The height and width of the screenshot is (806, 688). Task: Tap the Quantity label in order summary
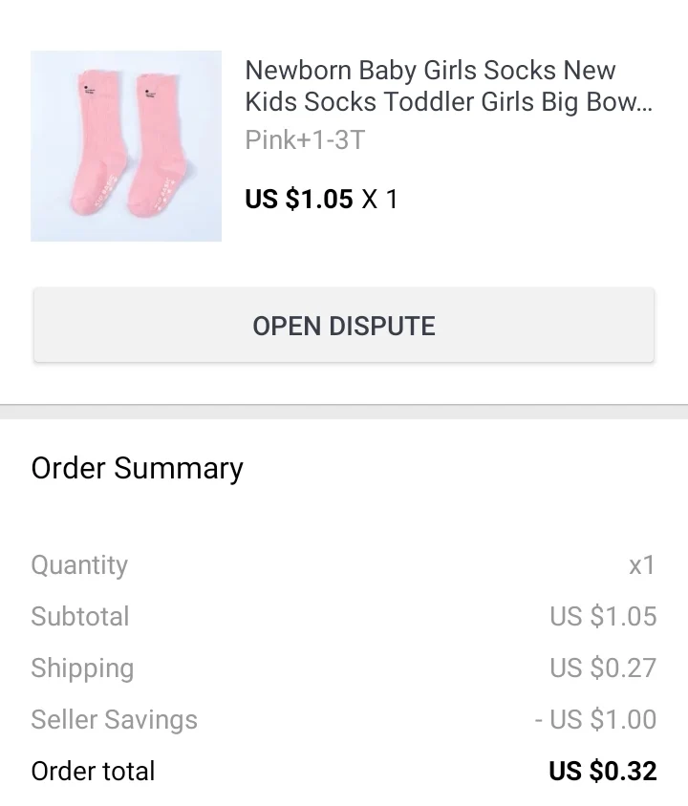click(79, 564)
